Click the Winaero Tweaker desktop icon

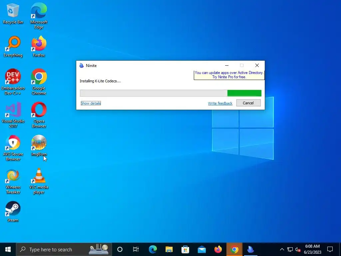(13, 181)
